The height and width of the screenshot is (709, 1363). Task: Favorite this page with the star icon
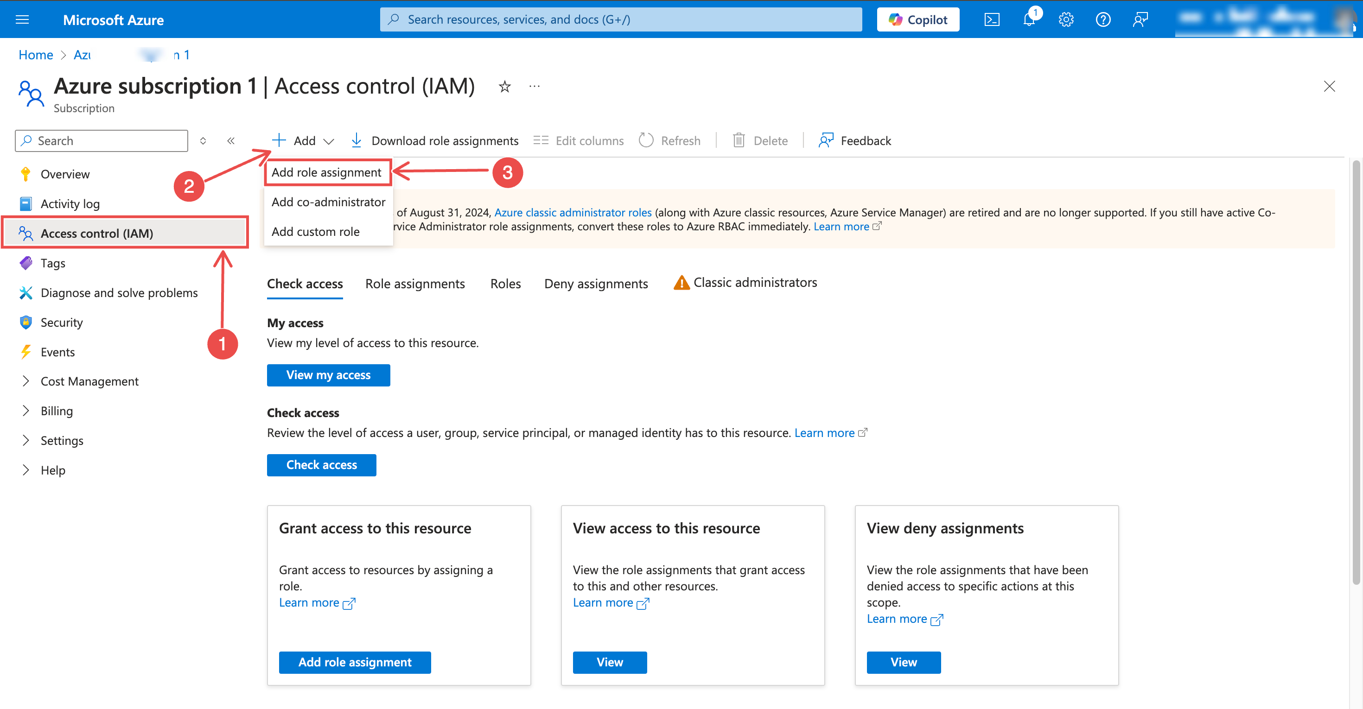click(504, 86)
